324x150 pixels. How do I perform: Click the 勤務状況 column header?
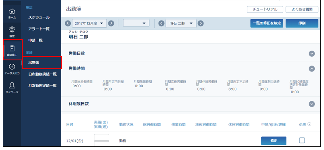coord(126,125)
